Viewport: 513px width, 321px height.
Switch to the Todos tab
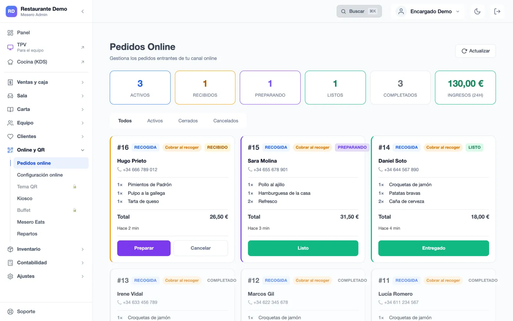tap(125, 121)
